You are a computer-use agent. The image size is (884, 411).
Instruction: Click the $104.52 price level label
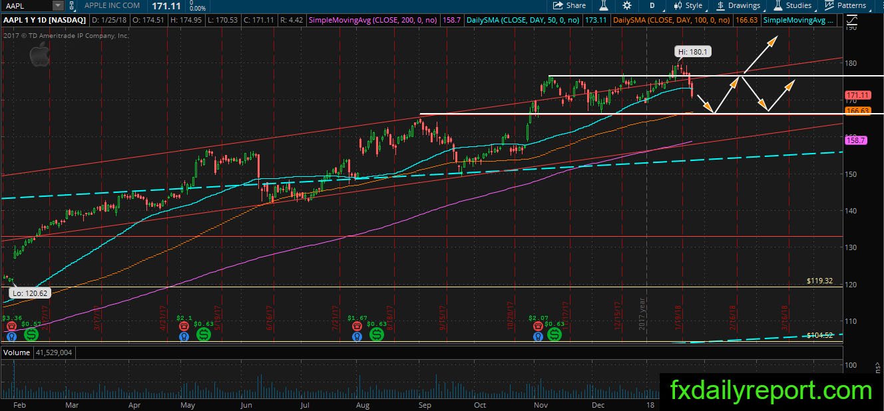819,335
